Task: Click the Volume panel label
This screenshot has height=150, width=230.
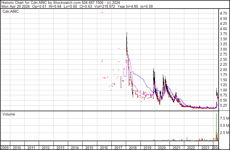Action: 9,114
